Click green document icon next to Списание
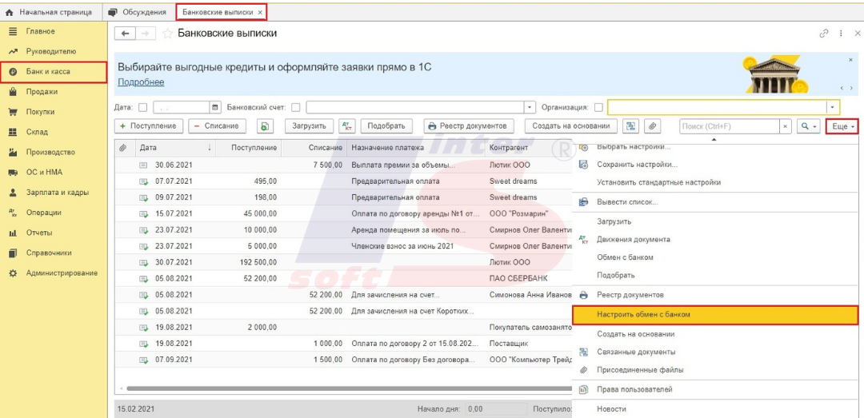Viewport: 864px width, 418px height. click(x=265, y=126)
